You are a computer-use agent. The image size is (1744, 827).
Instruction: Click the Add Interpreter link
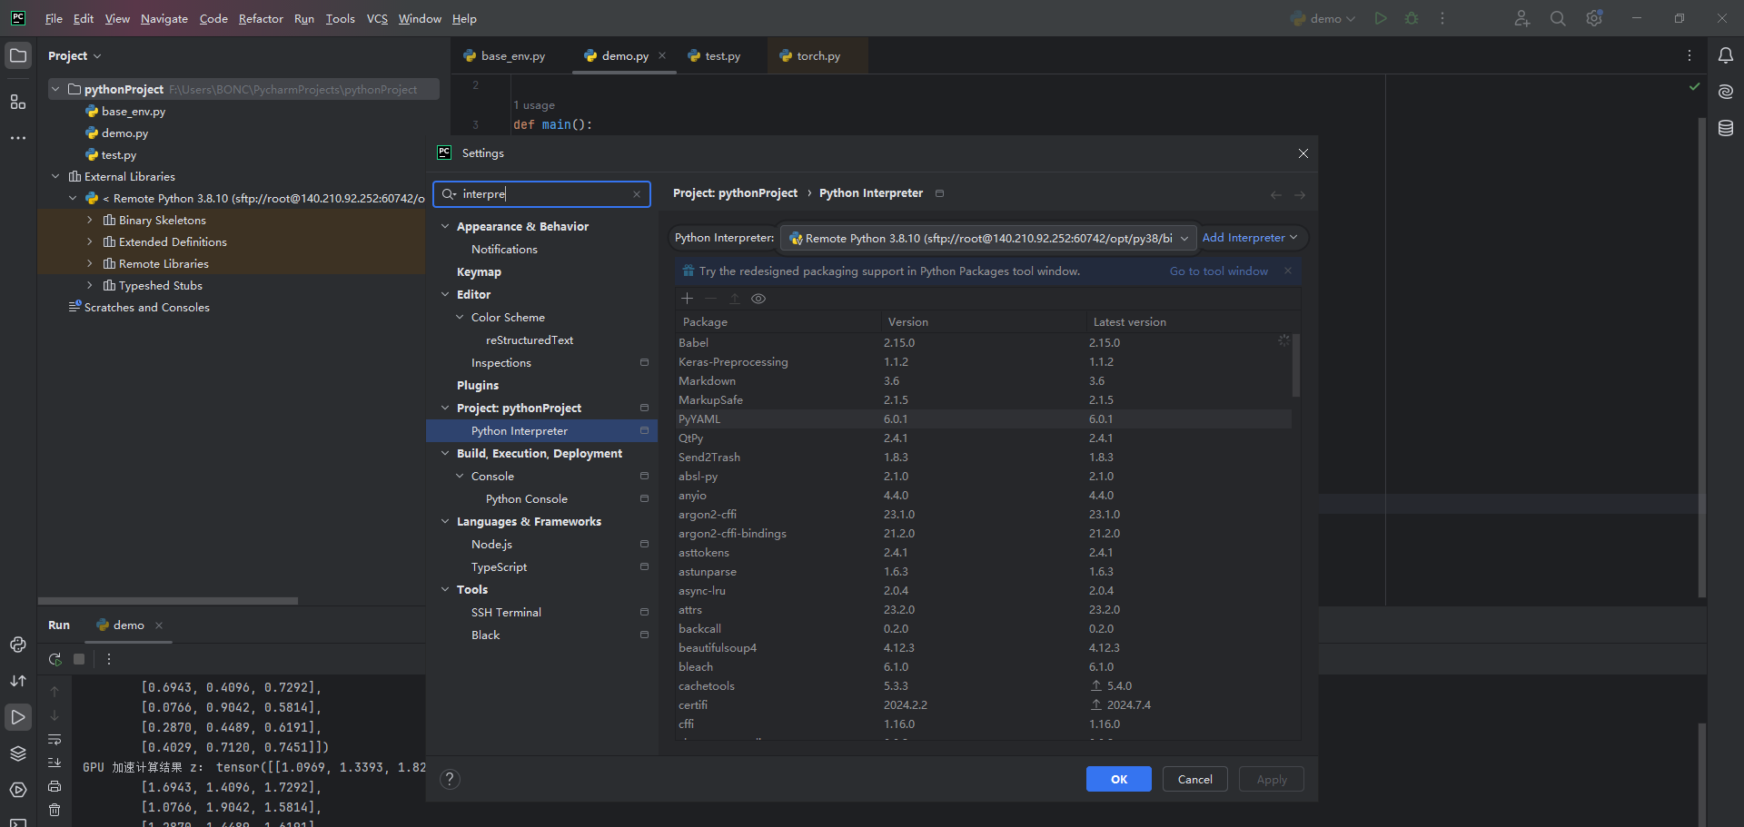(1250, 238)
